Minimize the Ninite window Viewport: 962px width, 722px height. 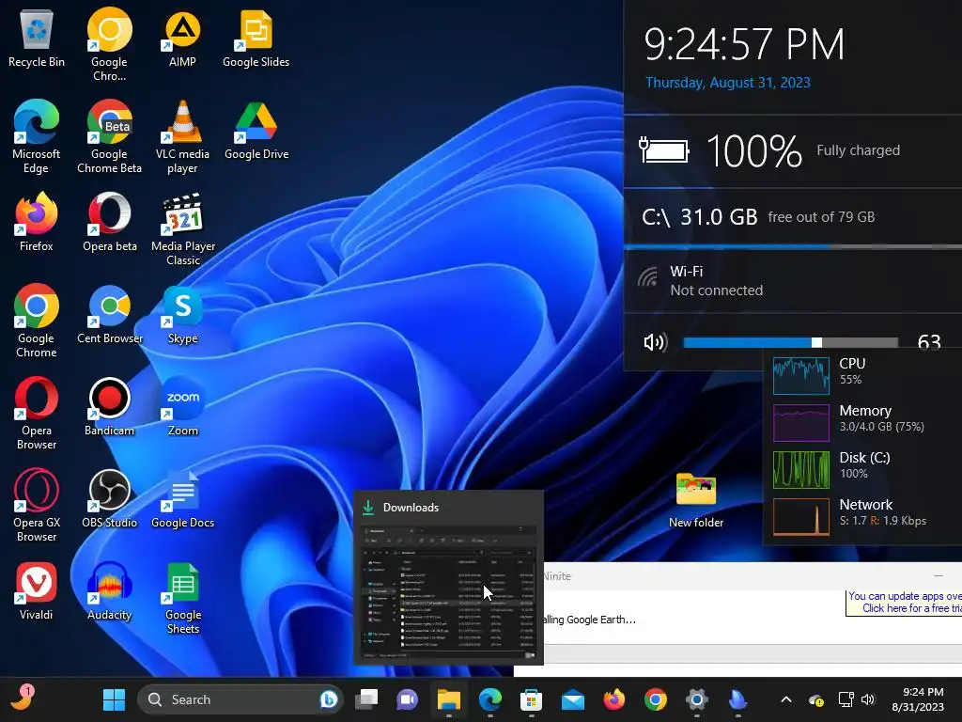point(938,576)
